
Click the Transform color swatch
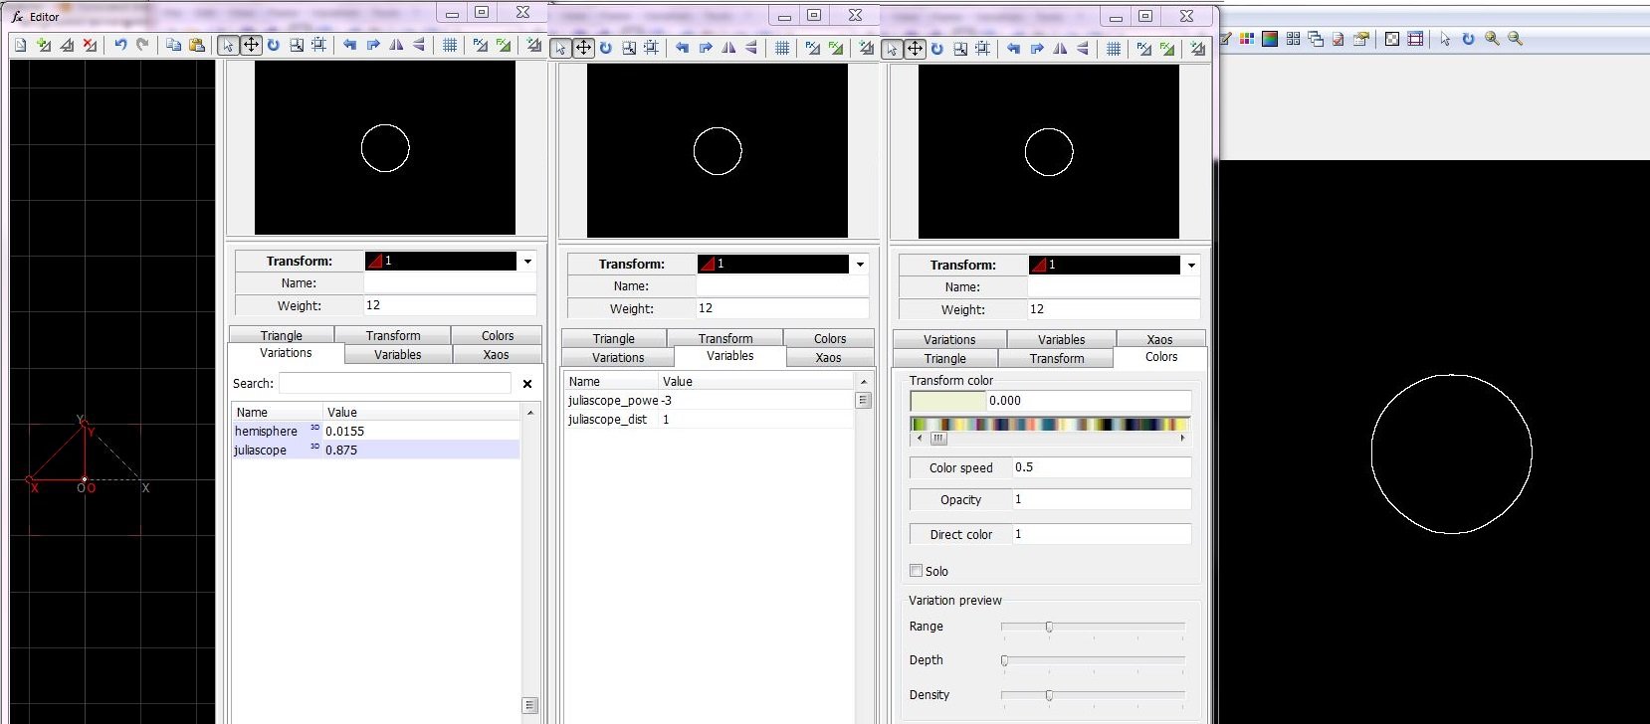tap(947, 401)
